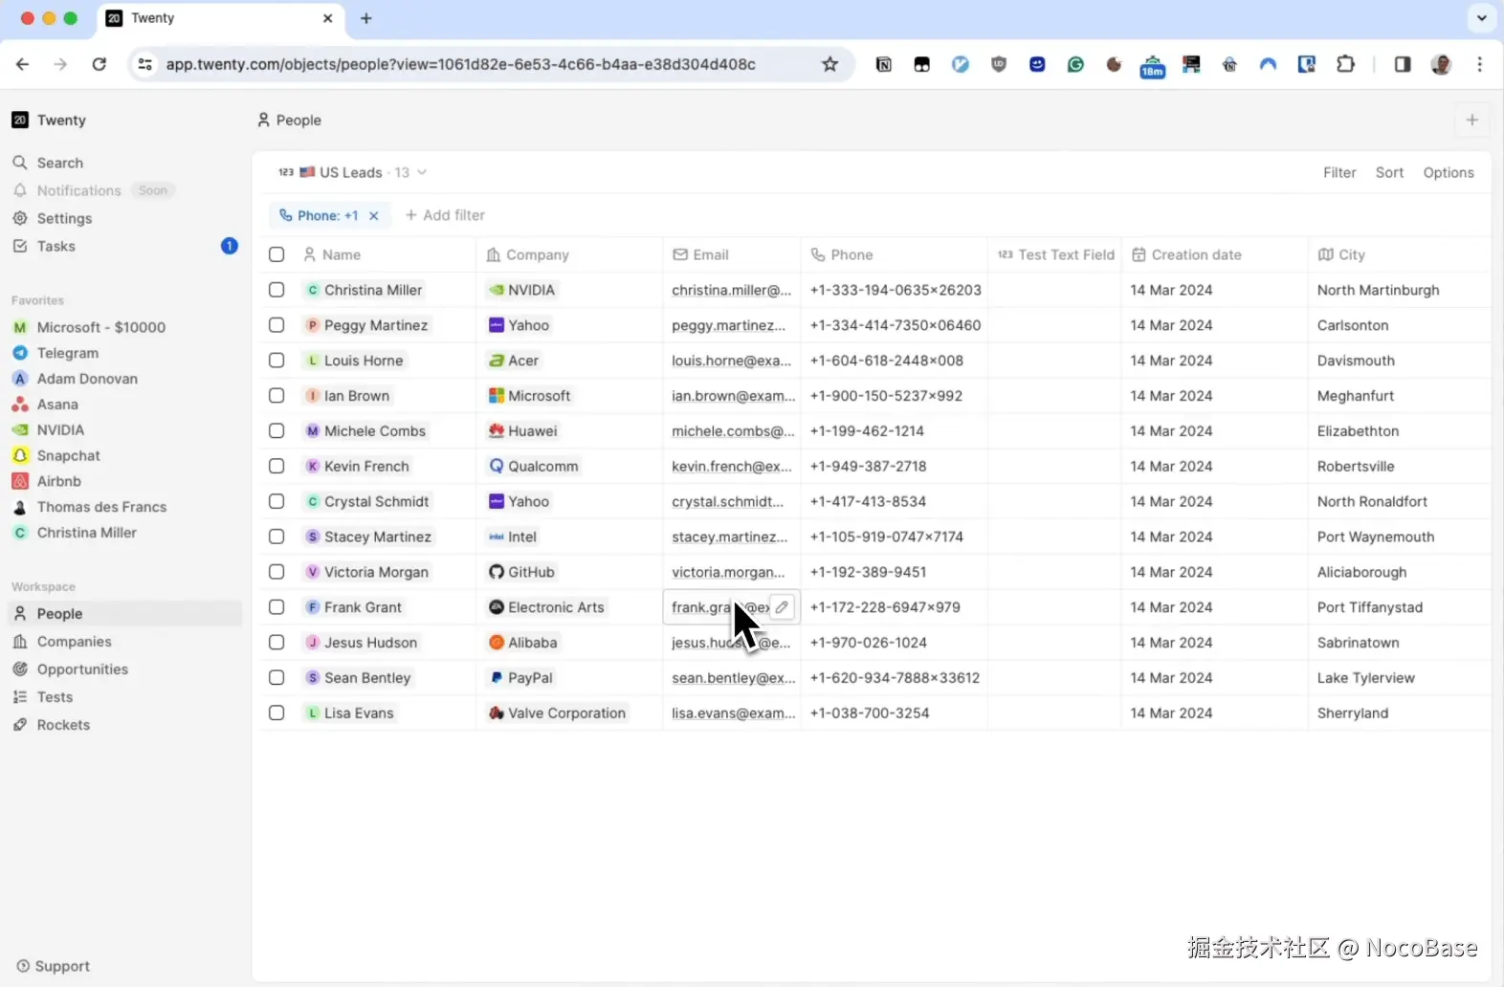Open the Valve Corporation company chip
This screenshot has height=987, width=1504.
(558, 713)
